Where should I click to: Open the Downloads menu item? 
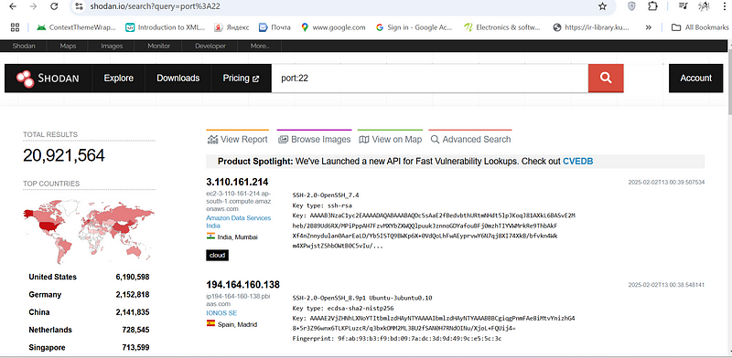pyautogui.click(x=178, y=78)
